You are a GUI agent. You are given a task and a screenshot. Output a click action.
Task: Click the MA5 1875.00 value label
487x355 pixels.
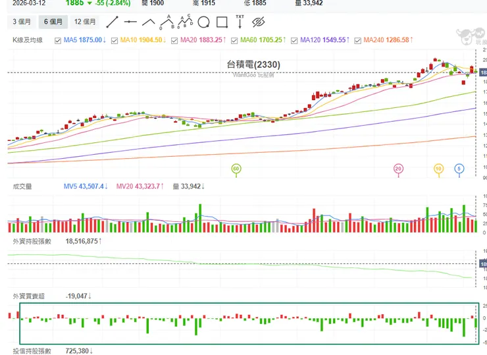(84, 40)
